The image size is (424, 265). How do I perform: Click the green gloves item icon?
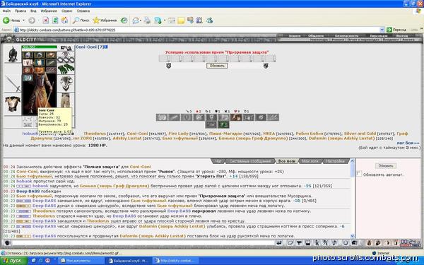coord(66,69)
